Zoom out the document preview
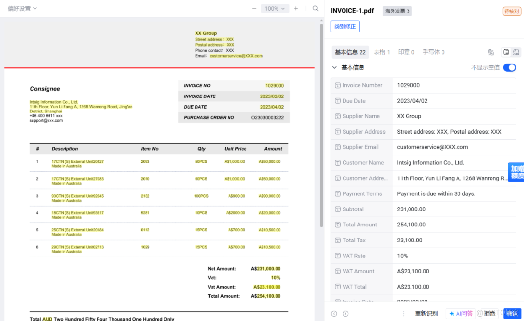Viewport: 524px width, 321px height. pyautogui.click(x=255, y=8)
